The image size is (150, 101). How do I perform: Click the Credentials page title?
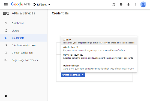60,13
